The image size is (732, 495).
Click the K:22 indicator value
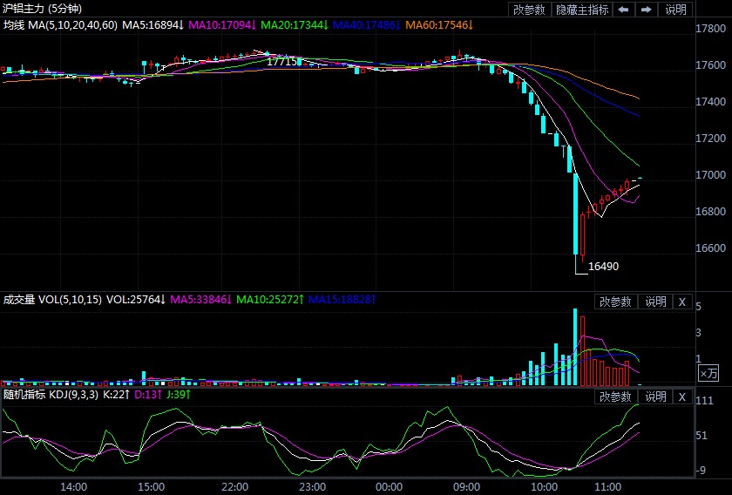[116, 395]
